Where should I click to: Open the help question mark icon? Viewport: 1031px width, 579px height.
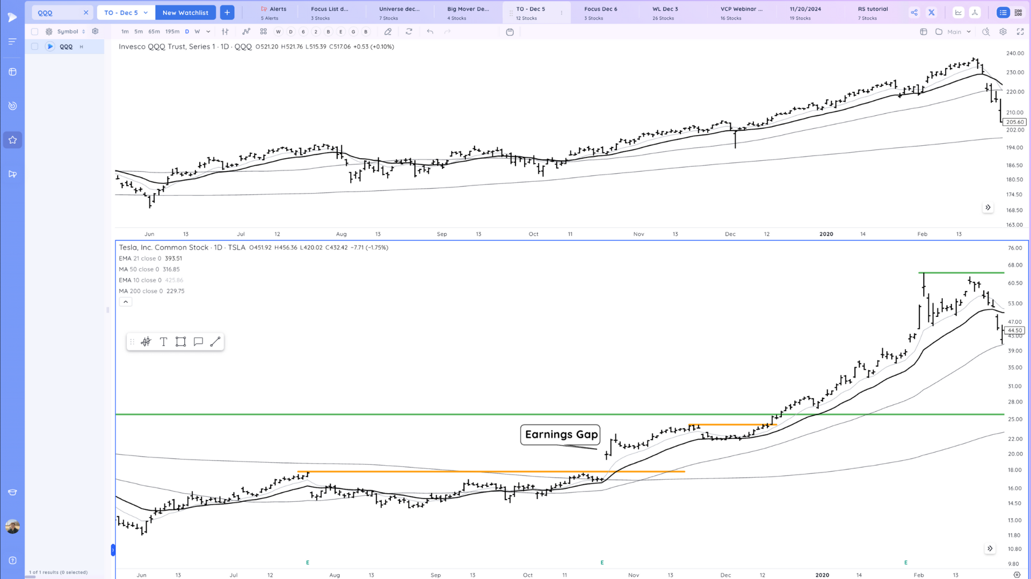(x=12, y=560)
